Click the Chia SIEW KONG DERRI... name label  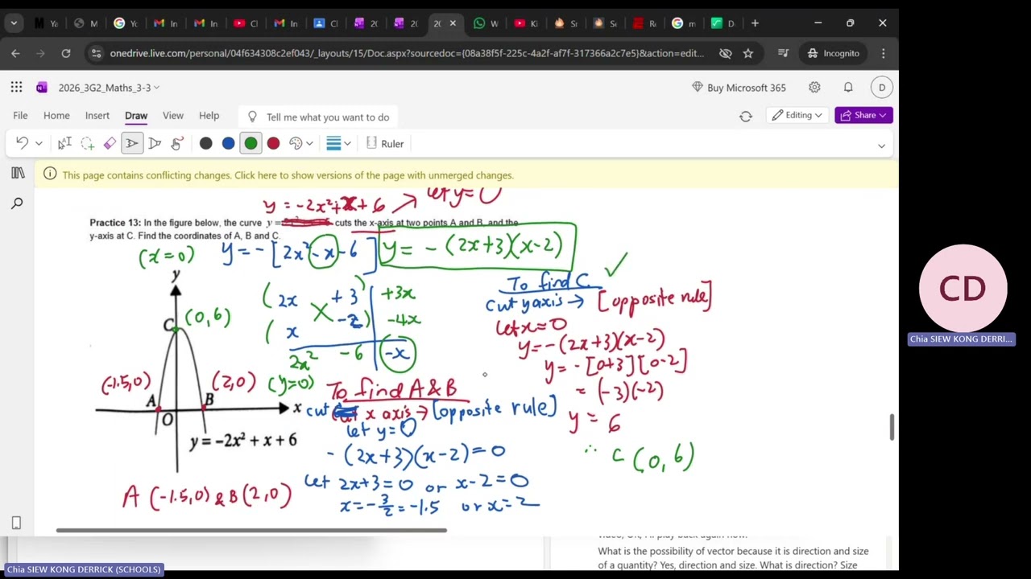click(961, 339)
